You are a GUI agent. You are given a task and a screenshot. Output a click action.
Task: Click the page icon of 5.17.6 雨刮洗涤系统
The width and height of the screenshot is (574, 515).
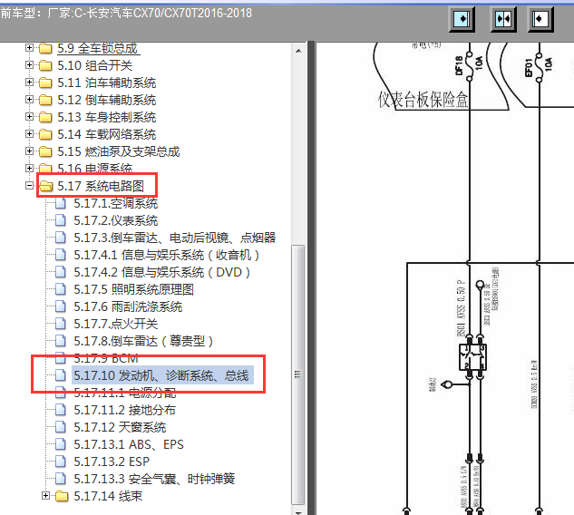coord(61,306)
